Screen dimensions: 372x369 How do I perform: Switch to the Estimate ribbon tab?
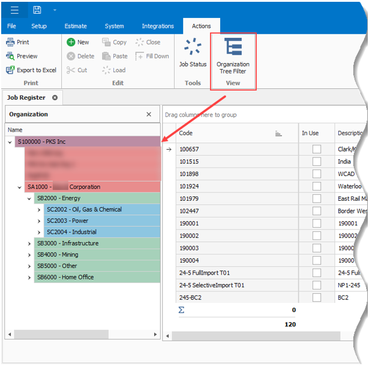pos(76,26)
